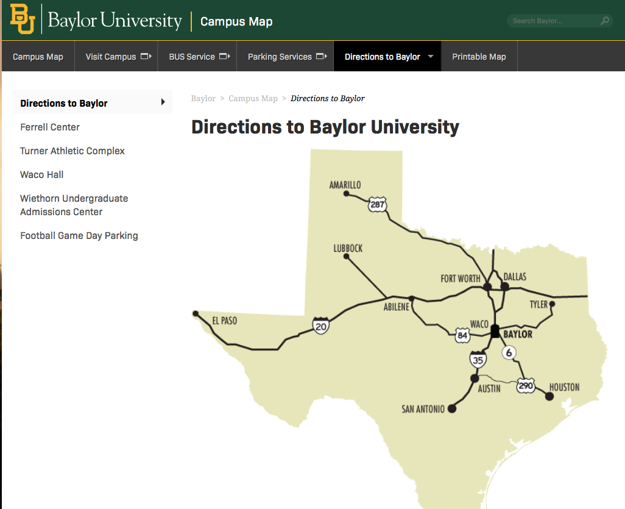Click the Baylor BU logo

[x=23, y=19]
